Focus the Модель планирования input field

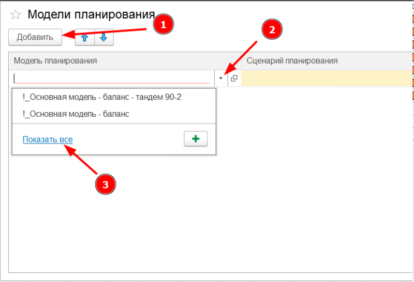click(111, 79)
